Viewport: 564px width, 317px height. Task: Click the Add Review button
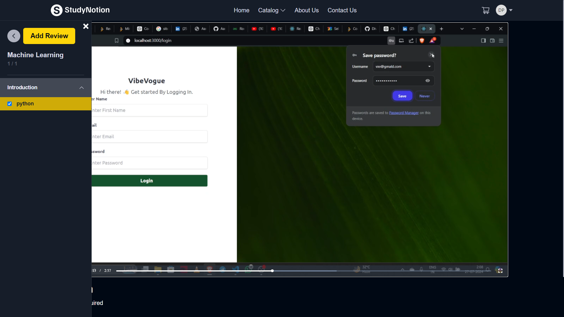[49, 36]
